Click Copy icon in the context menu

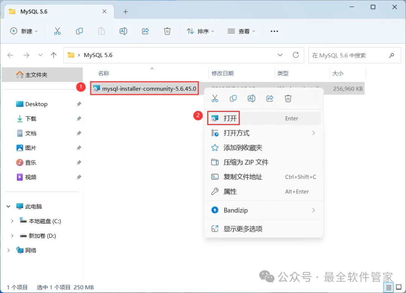233,98
